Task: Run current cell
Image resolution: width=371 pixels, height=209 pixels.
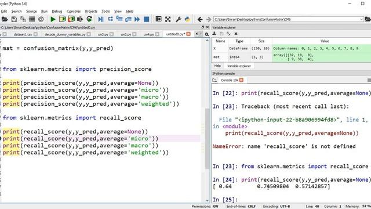Action: [62, 19]
